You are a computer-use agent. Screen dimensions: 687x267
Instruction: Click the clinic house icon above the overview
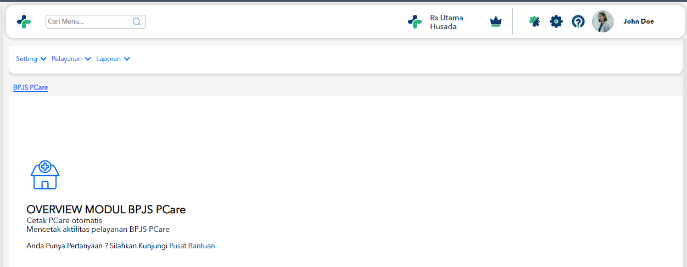(x=45, y=175)
